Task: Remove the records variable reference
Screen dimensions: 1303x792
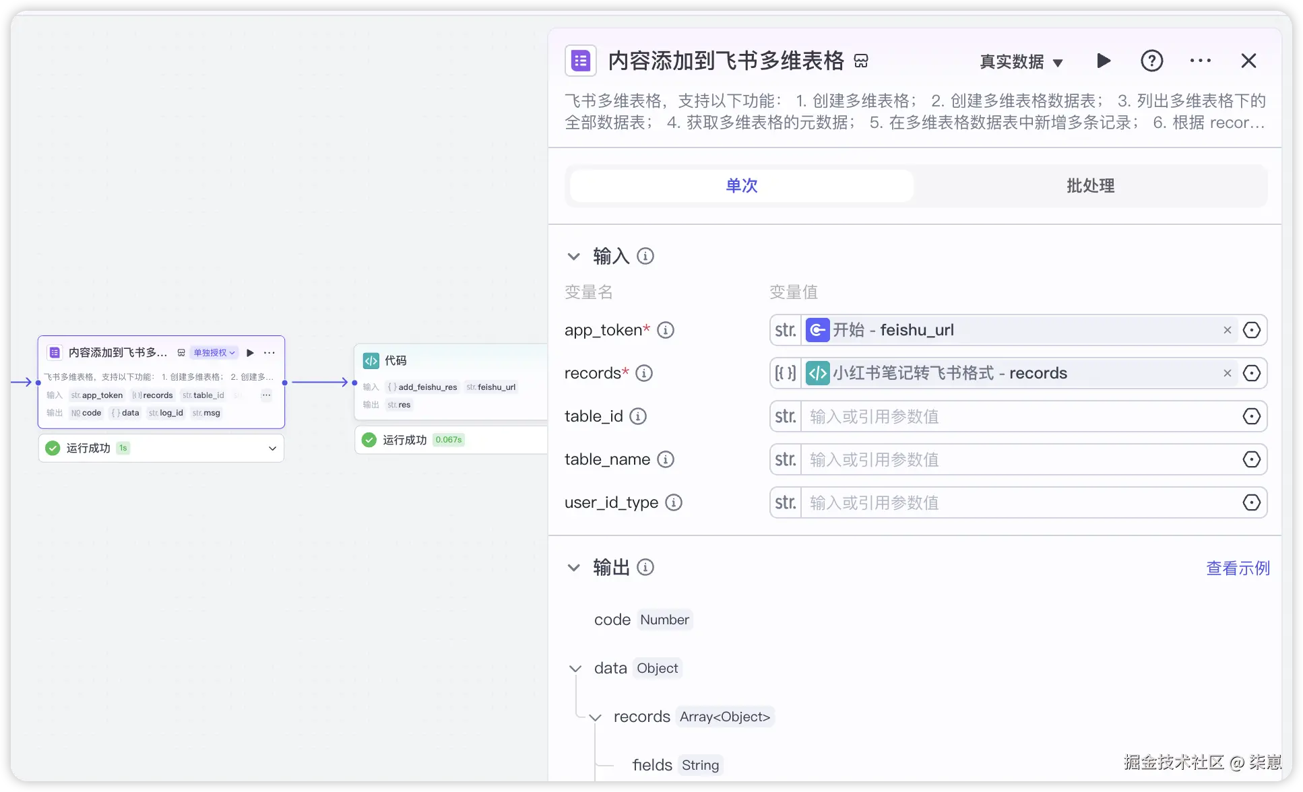Action: pos(1227,373)
